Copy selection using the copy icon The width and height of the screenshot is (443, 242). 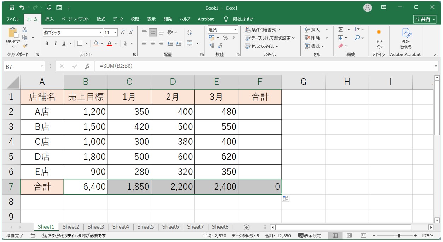coord(25,37)
